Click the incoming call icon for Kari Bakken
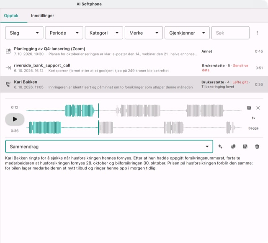268x243 pixels. [x=8, y=84]
